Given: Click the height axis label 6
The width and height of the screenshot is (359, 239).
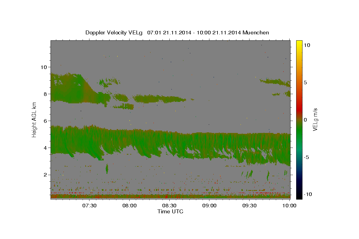Looking at the screenshot, I should pos(45,121).
